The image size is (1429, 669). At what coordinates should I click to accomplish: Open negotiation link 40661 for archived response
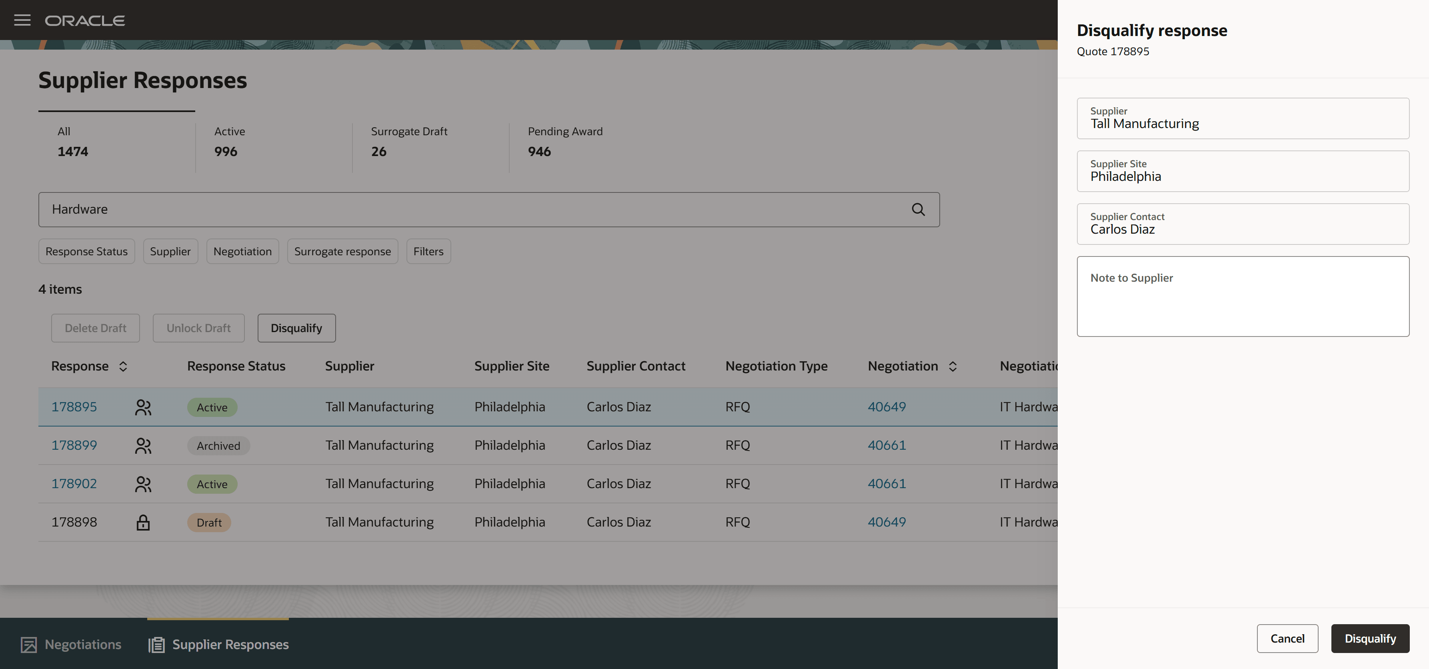point(887,445)
